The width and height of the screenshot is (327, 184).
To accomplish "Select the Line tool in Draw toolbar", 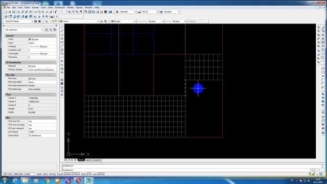I will (62, 27).
